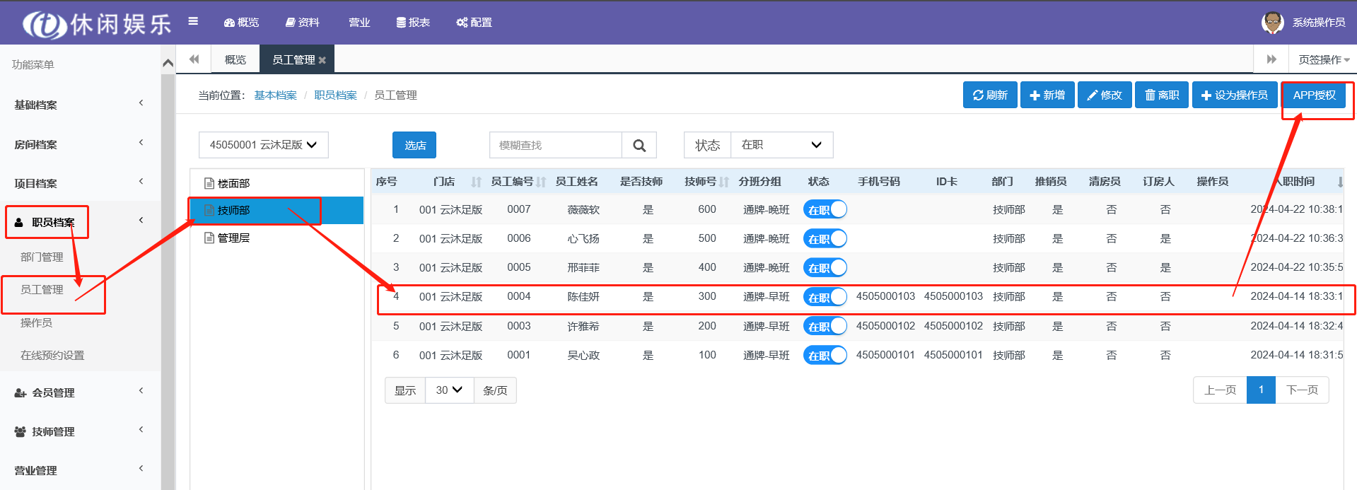Click the 模糊查找 search input field
This screenshot has width=1357, height=490.
555,145
